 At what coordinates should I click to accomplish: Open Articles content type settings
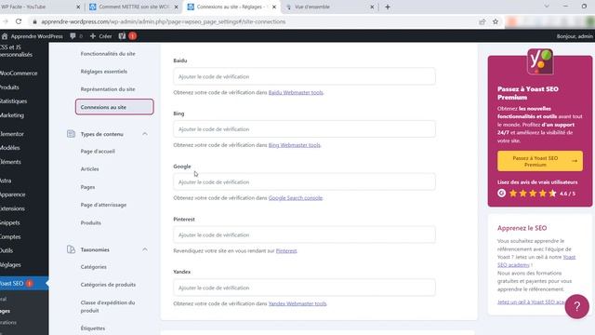point(89,169)
